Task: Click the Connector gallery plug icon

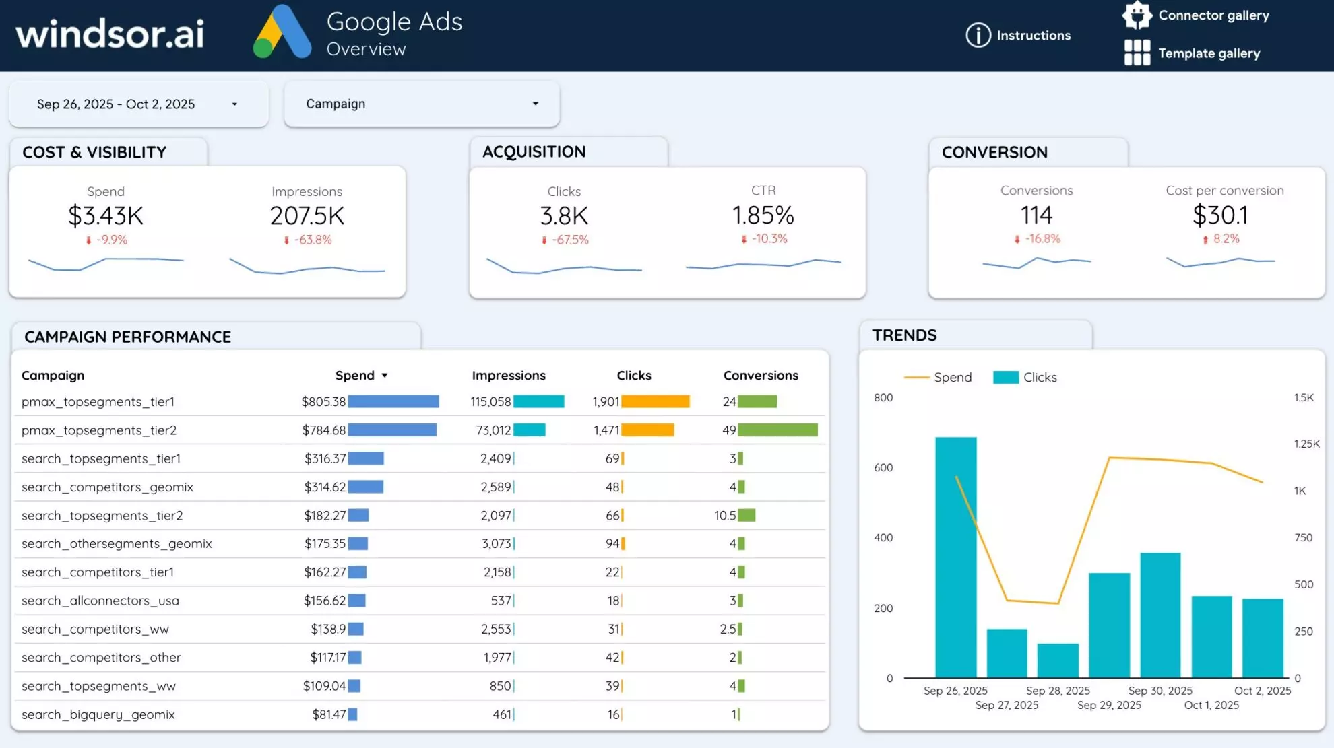Action: click(1137, 15)
